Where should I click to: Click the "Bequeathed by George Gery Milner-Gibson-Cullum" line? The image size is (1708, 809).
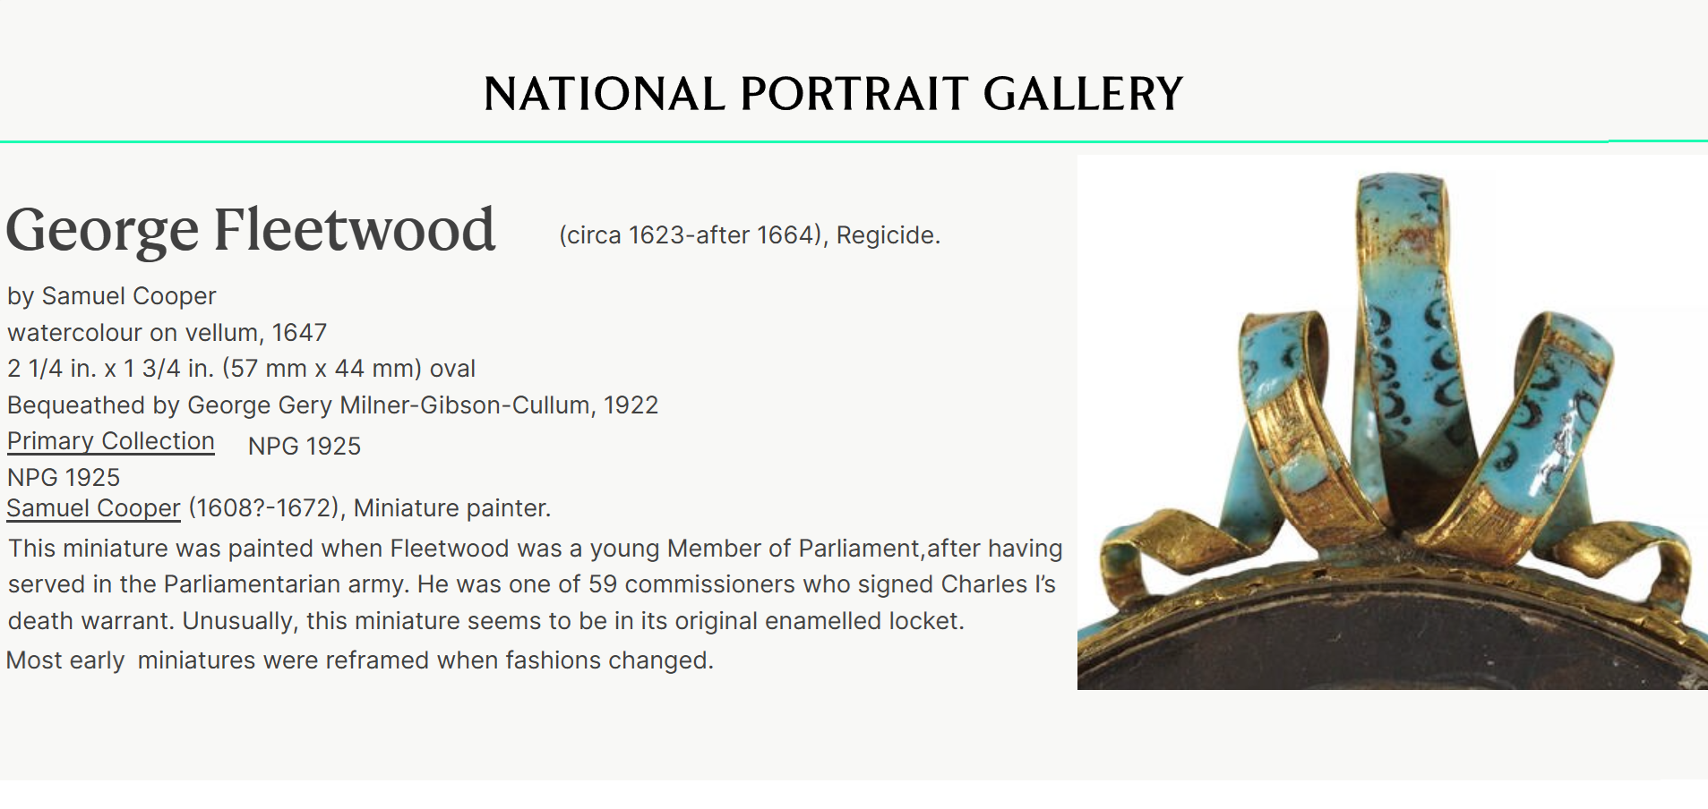tap(332, 405)
